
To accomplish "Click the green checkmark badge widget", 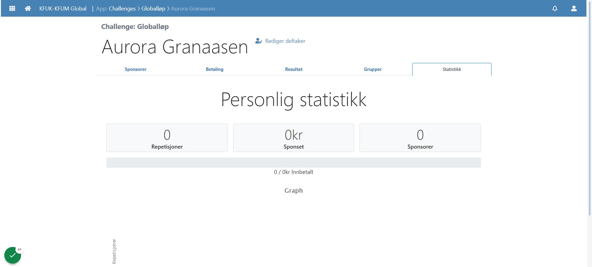I will tap(12, 255).
